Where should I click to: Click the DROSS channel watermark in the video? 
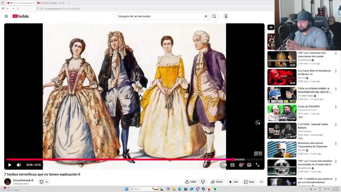pos(258,154)
